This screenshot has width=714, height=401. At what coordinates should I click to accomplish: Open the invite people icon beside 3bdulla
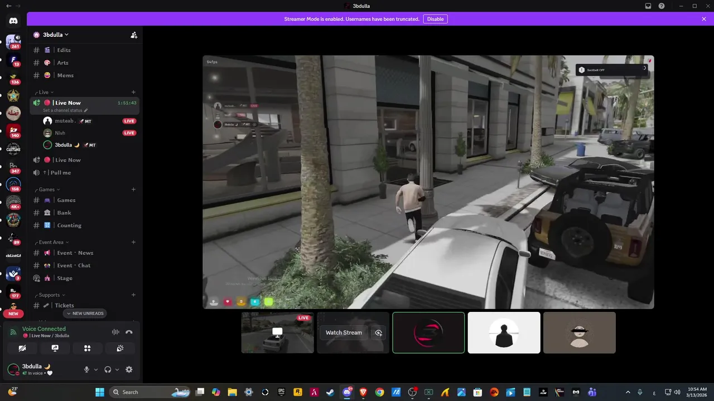134,35
